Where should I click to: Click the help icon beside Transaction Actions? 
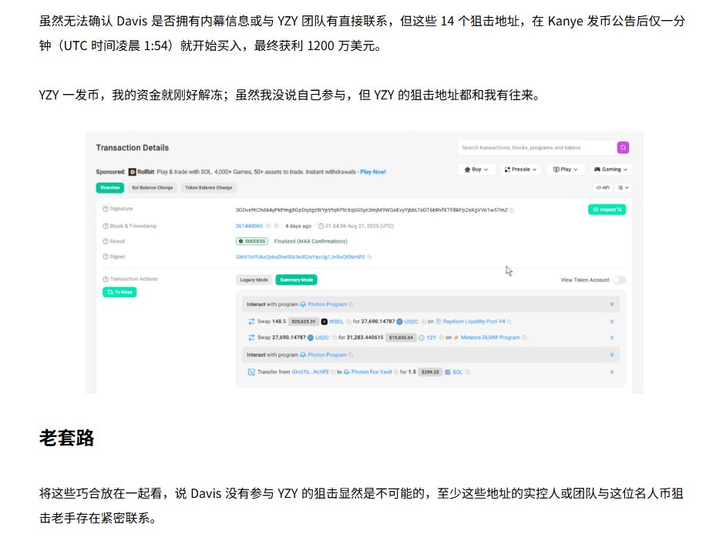pos(106,279)
